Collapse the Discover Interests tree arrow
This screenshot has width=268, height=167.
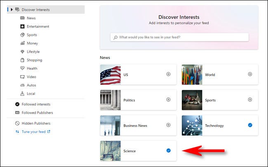[12, 9]
